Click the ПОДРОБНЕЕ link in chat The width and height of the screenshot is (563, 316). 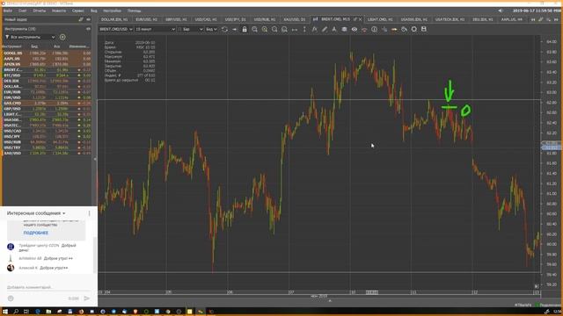[x=35, y=233]
